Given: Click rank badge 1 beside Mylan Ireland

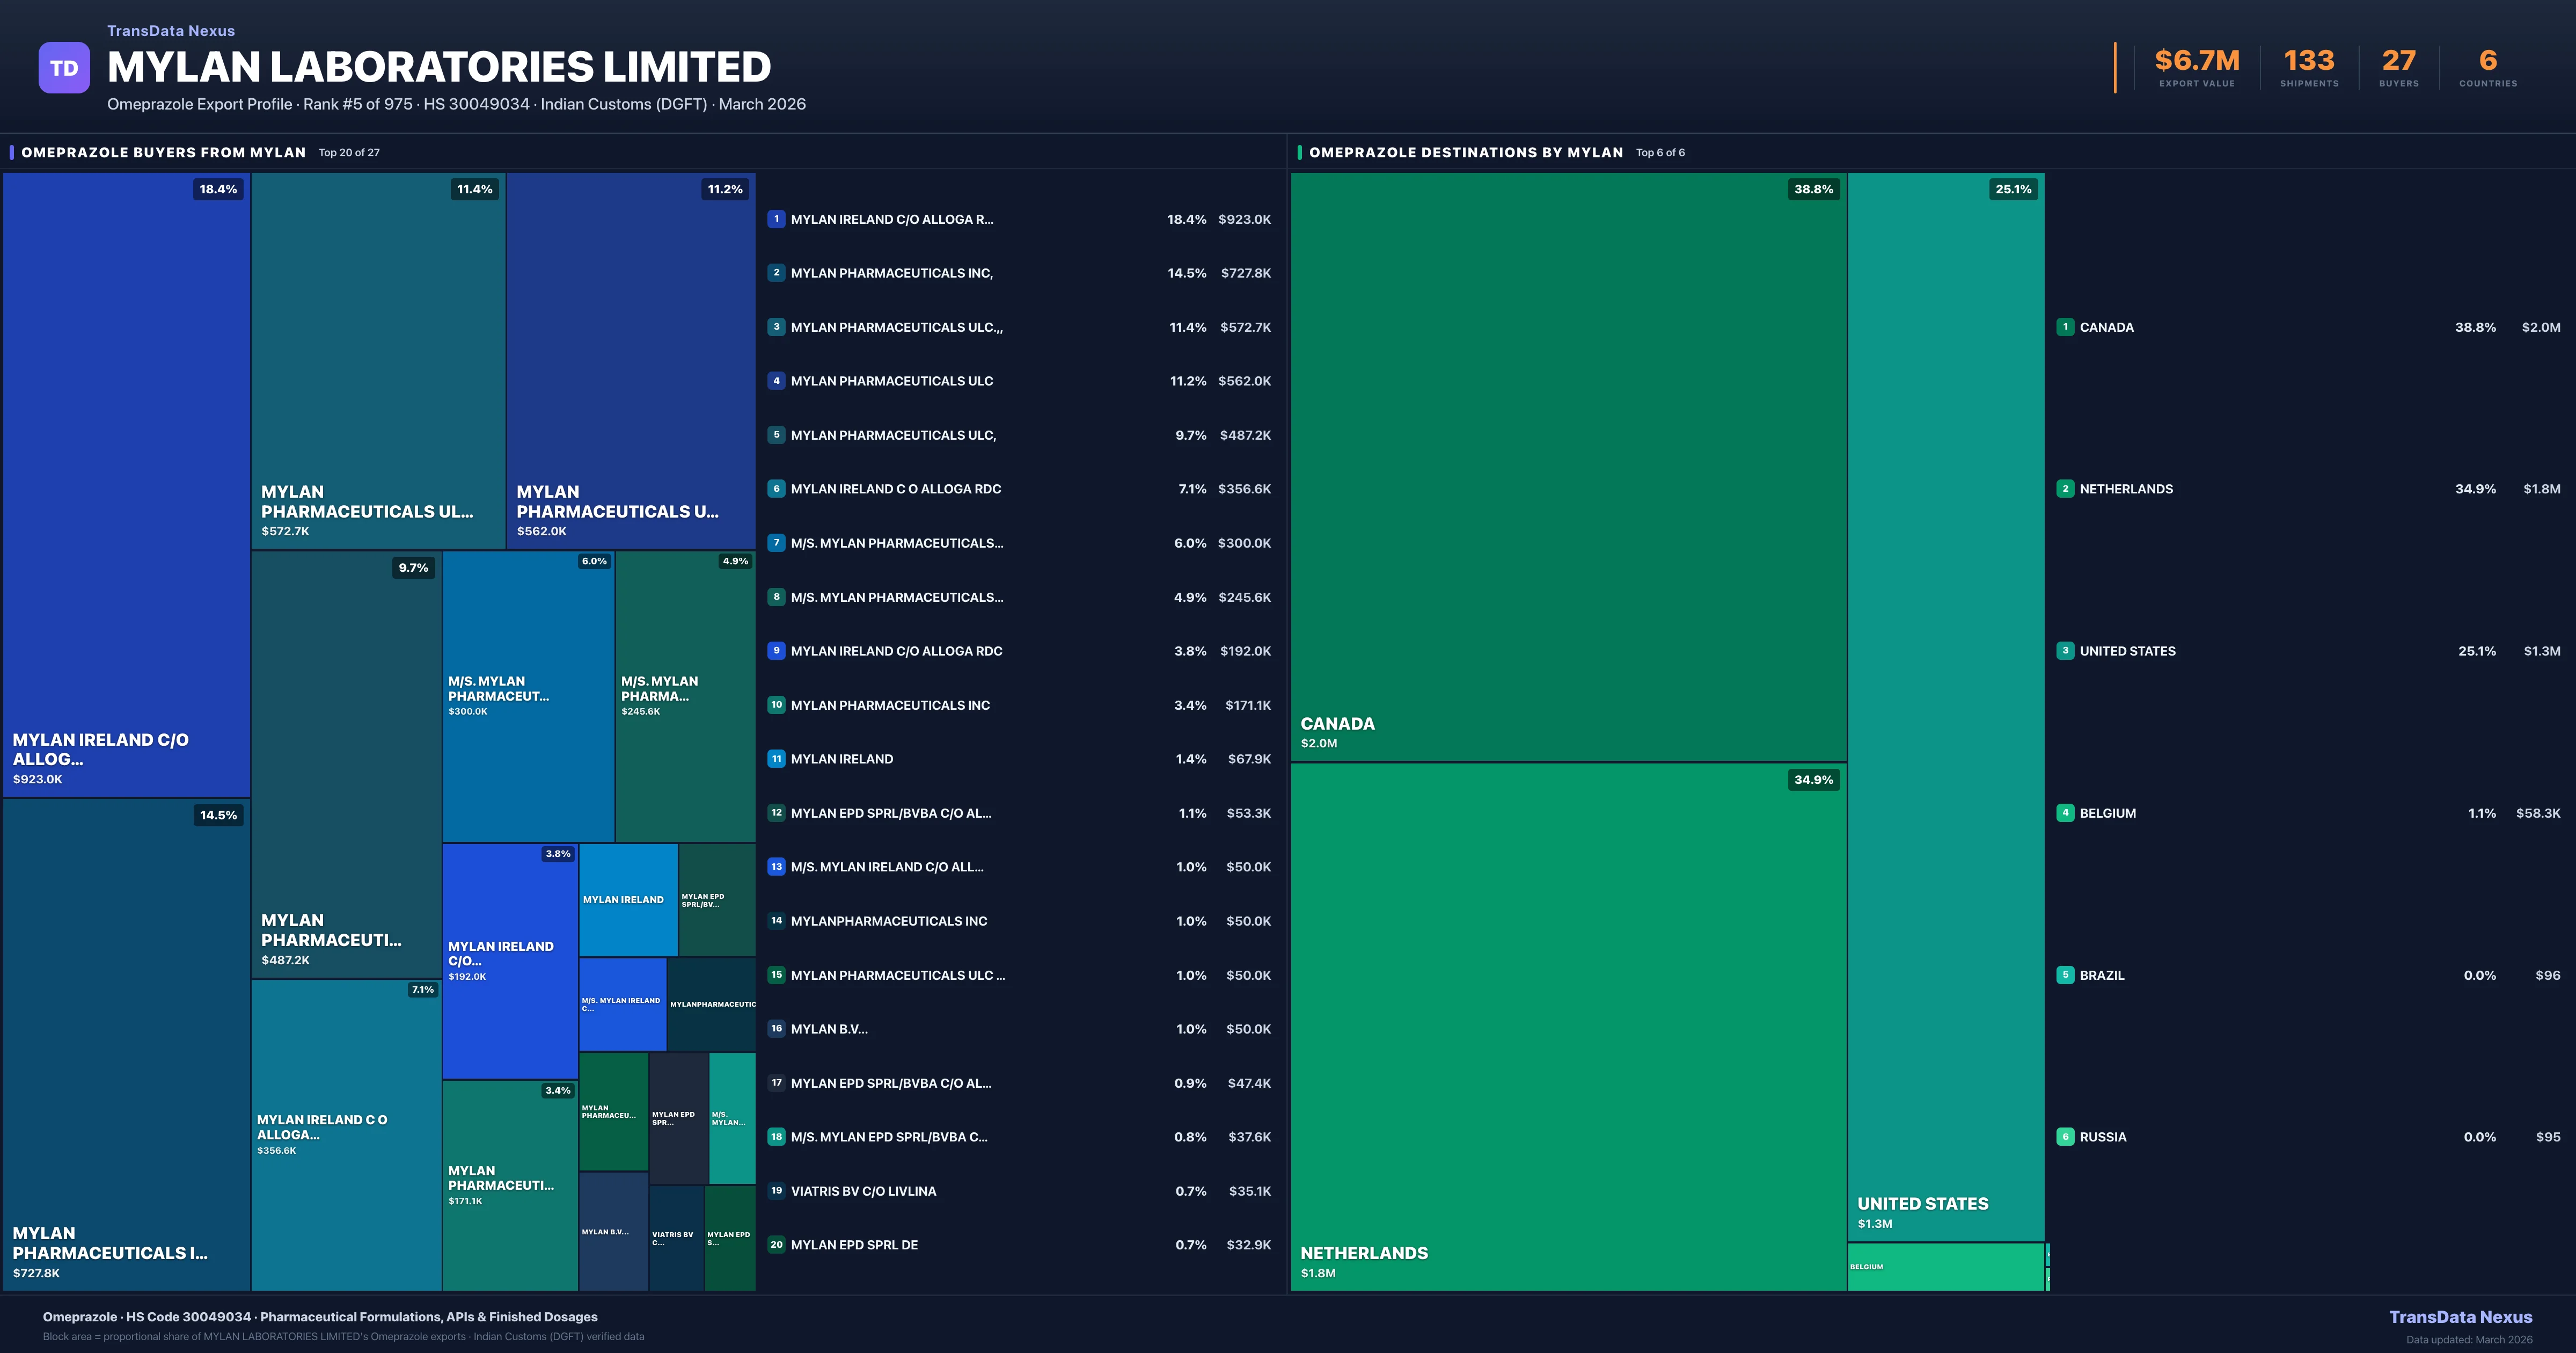Looking at the screenshot, I should (776, 219).
